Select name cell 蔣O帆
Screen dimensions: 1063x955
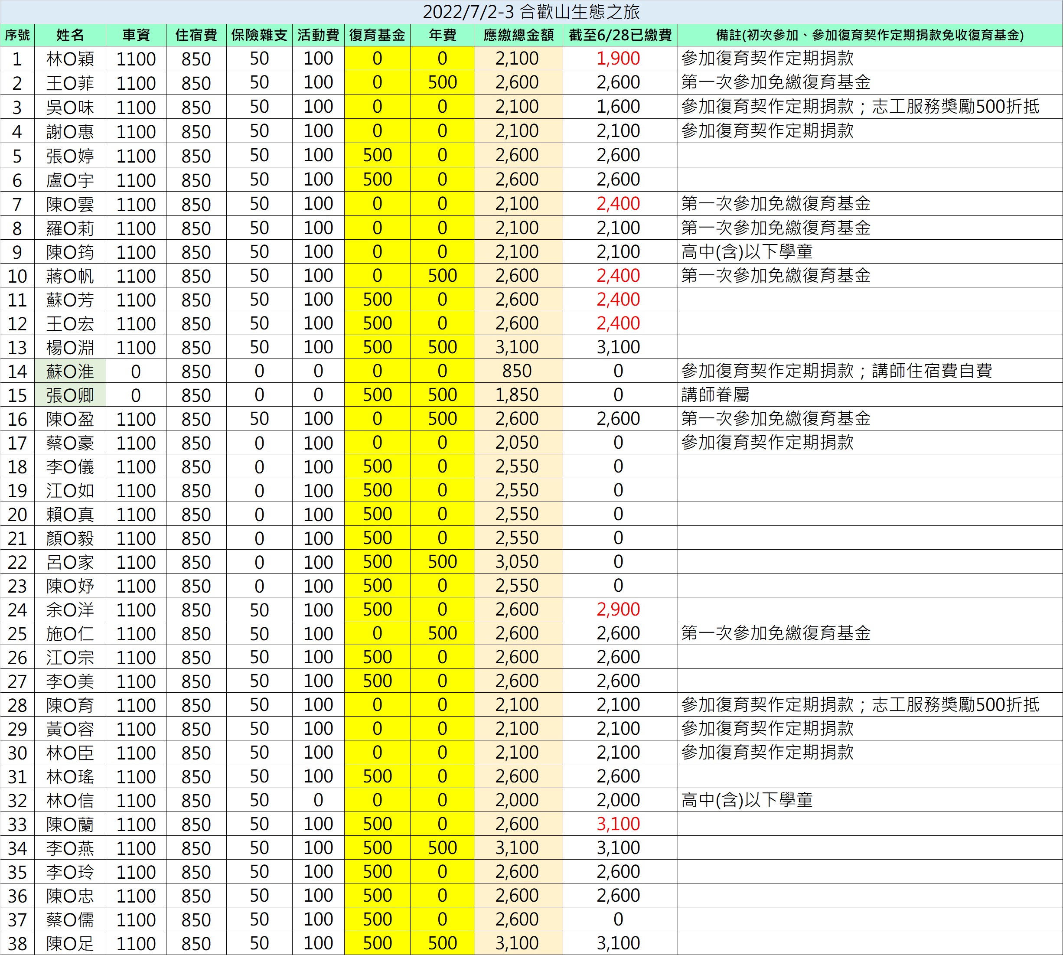tap(70, 275)
